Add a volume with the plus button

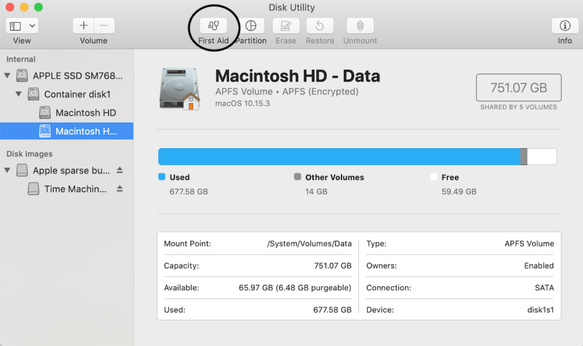coord(83,26)
